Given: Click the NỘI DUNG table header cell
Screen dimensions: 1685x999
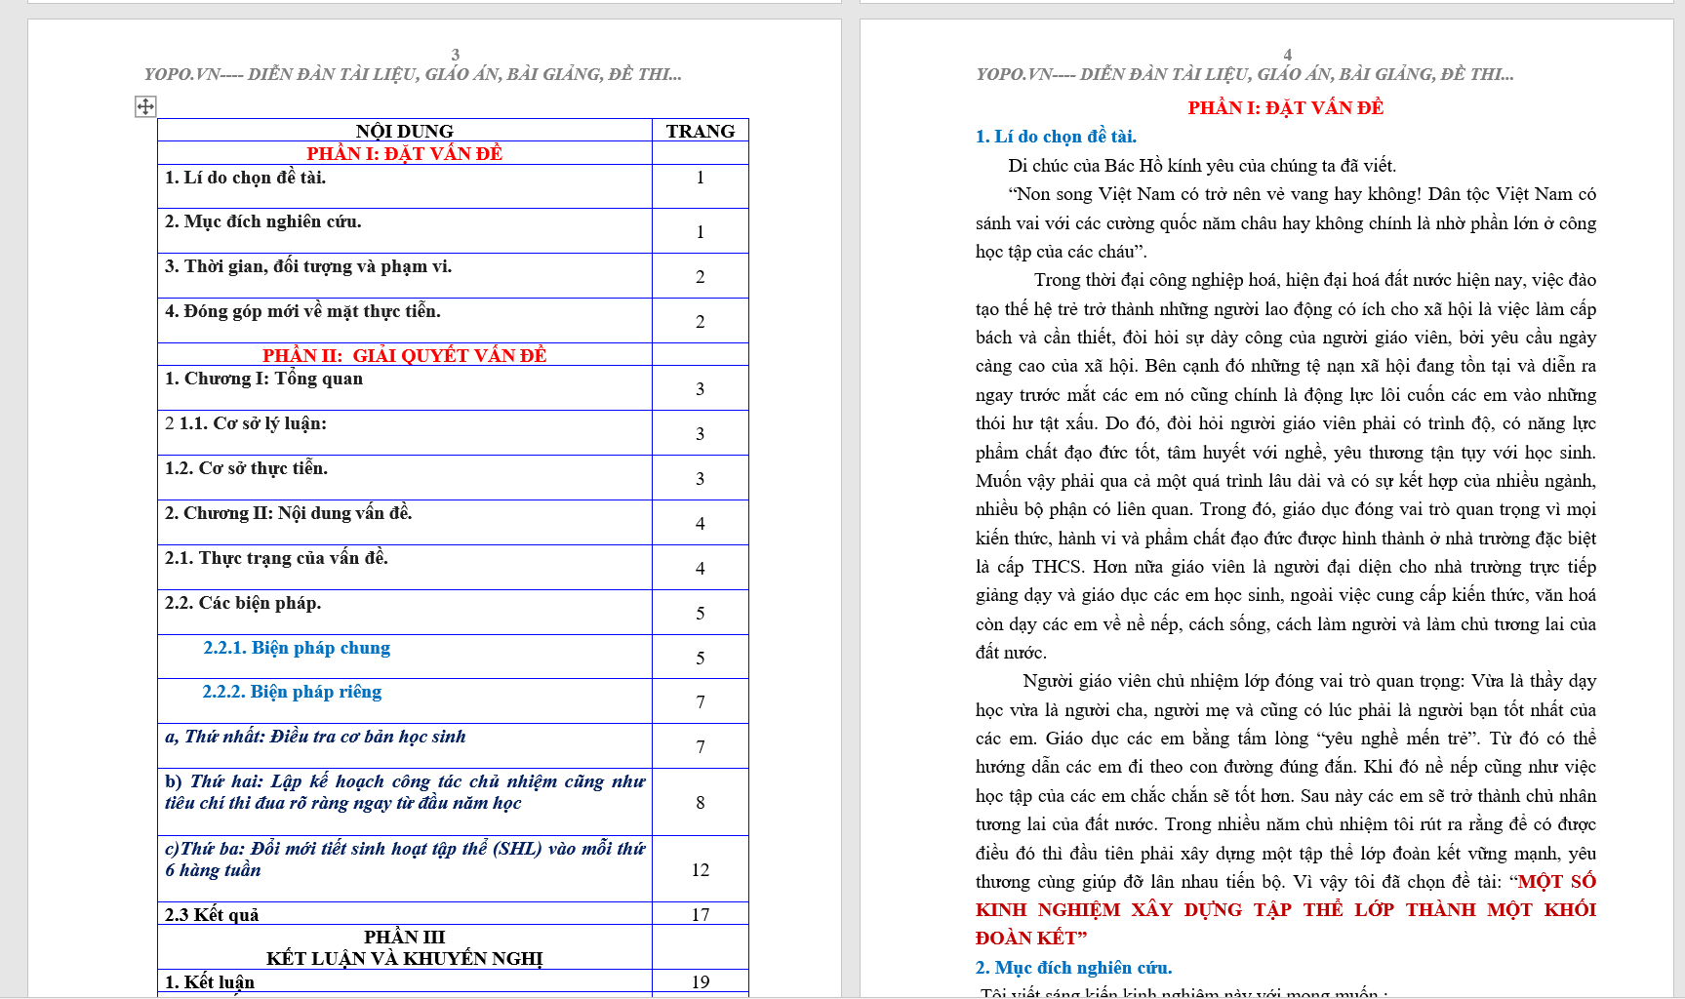Looking at the screenshot, I should [x=404, y=131].
